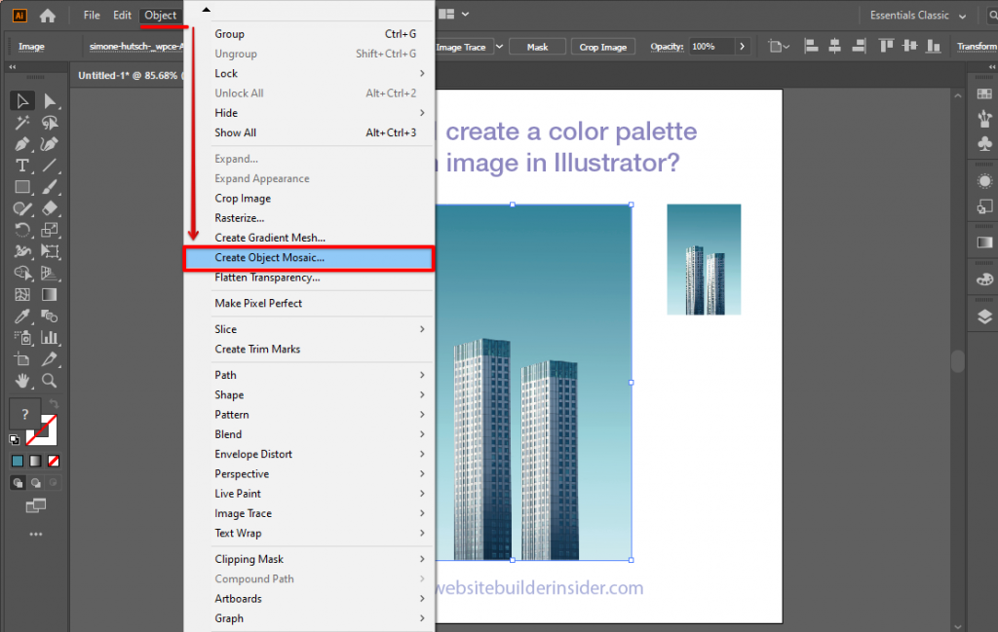
Task: Select the Zoom tool
Action: pyautogui.click(x=49, y=380)
